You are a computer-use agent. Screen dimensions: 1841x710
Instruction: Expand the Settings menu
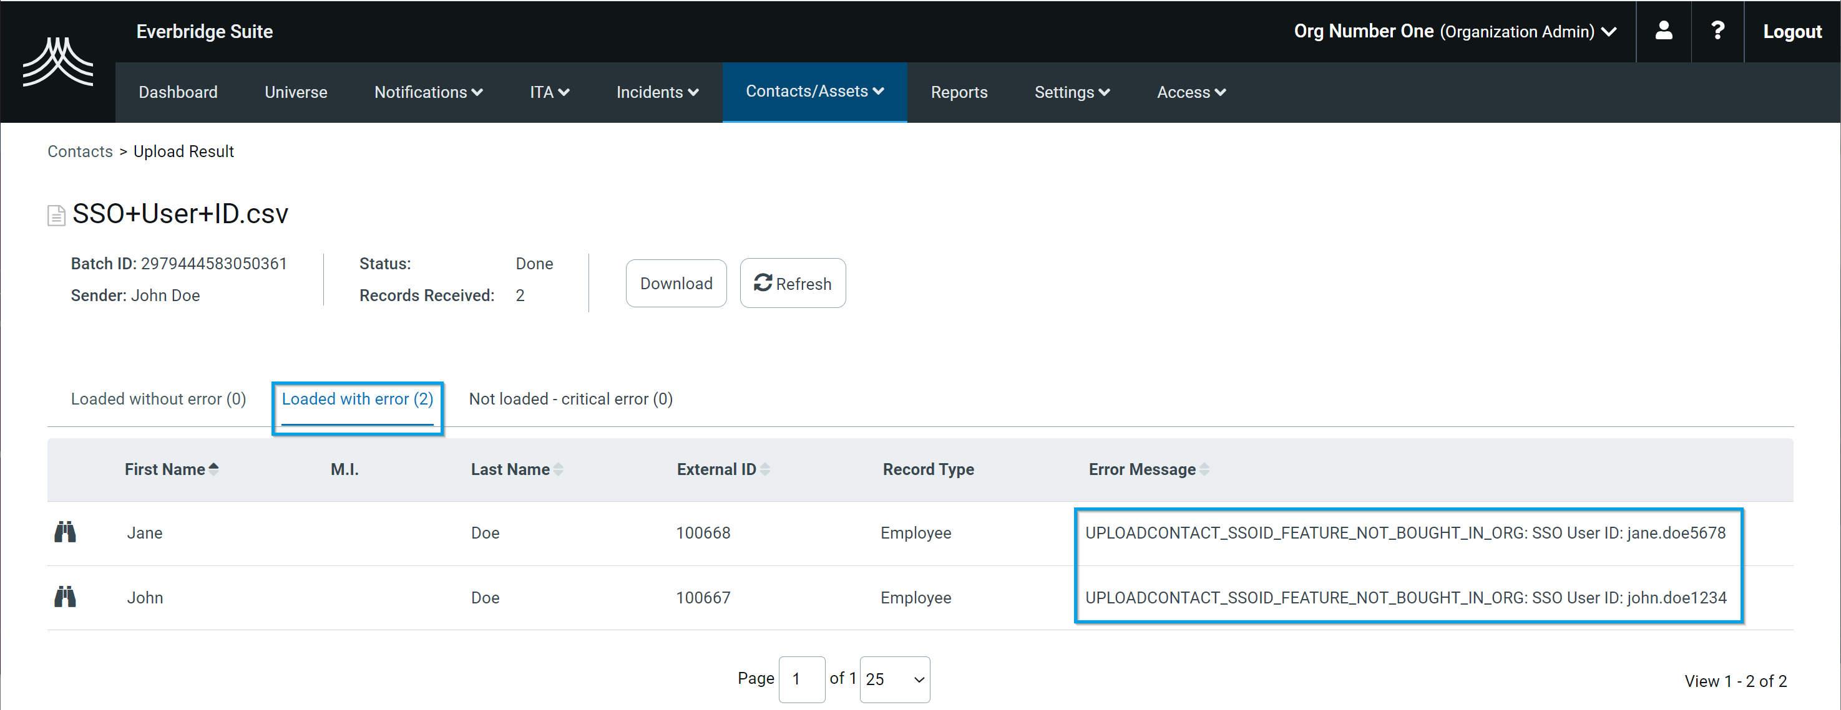coord(1072,92)
